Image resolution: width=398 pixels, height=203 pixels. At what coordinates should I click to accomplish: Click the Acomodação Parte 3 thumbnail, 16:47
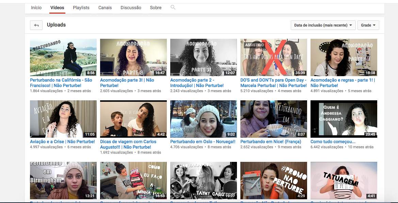click(x=133, y=57)
